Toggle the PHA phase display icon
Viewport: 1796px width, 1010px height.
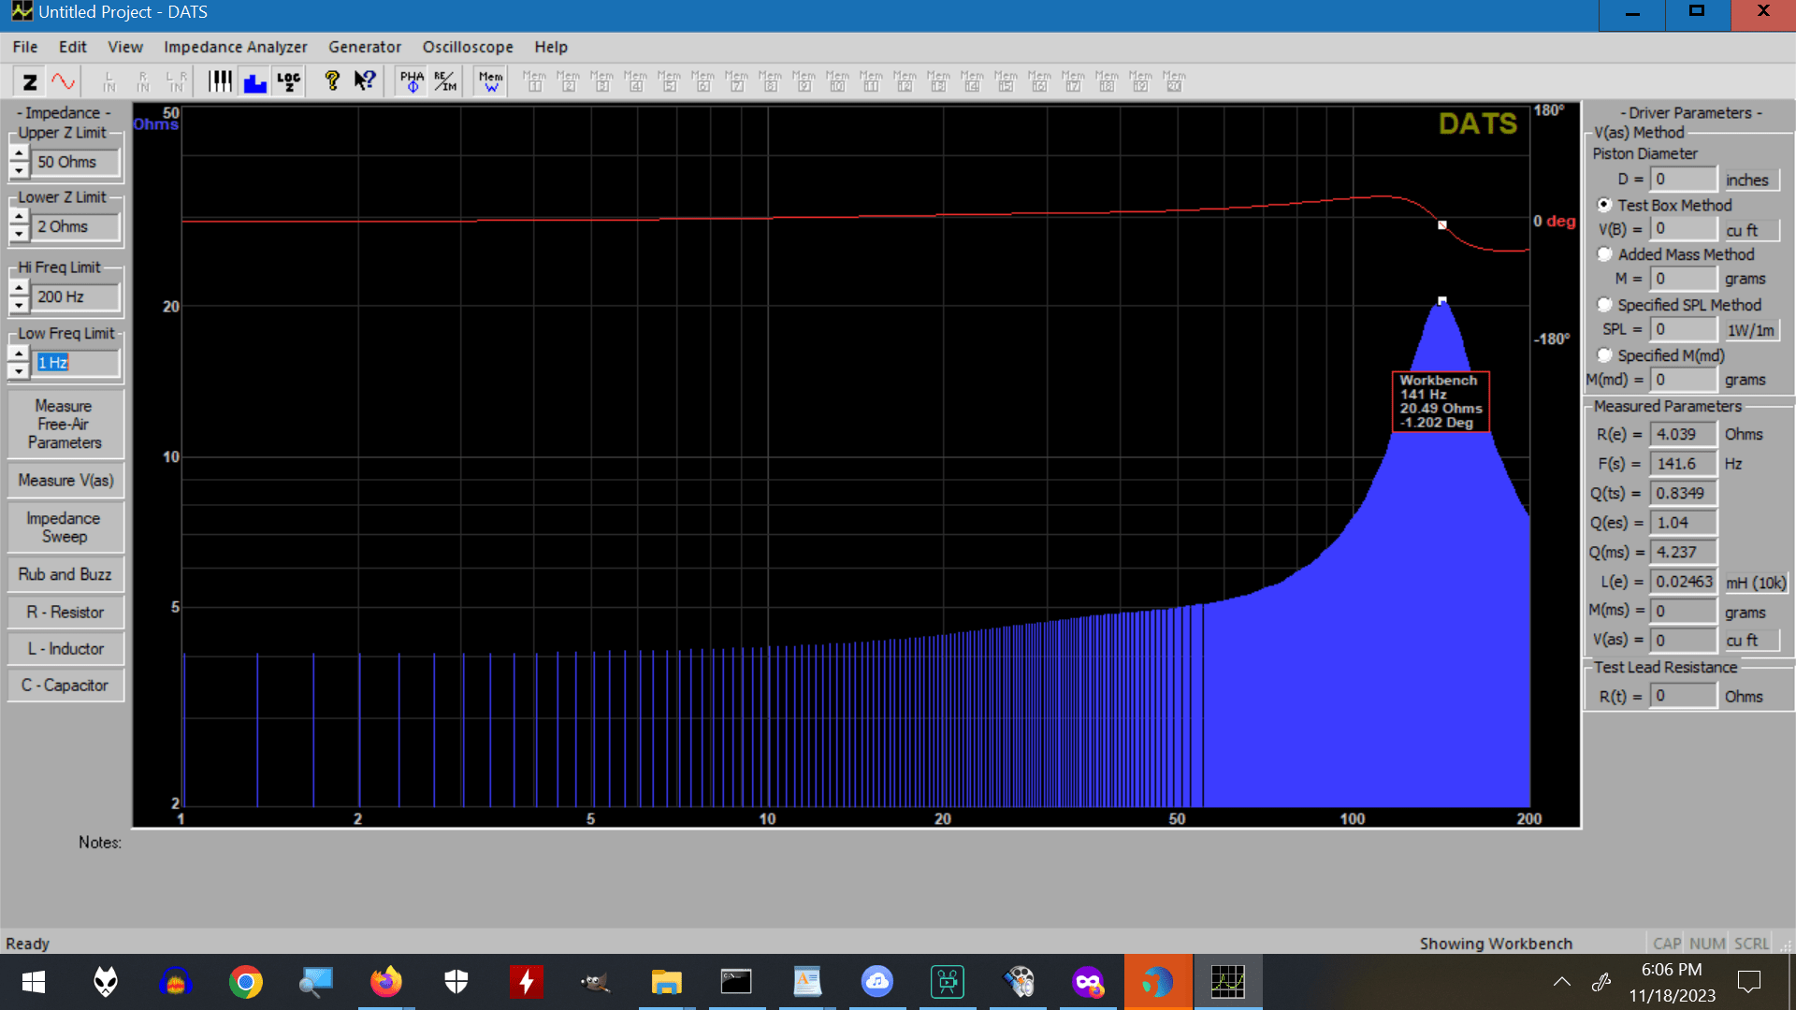pyautogui.click(x=412, y=81)
